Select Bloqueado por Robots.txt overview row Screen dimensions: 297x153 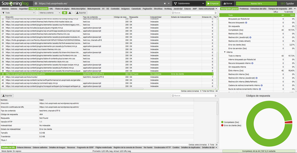[257, 19]
